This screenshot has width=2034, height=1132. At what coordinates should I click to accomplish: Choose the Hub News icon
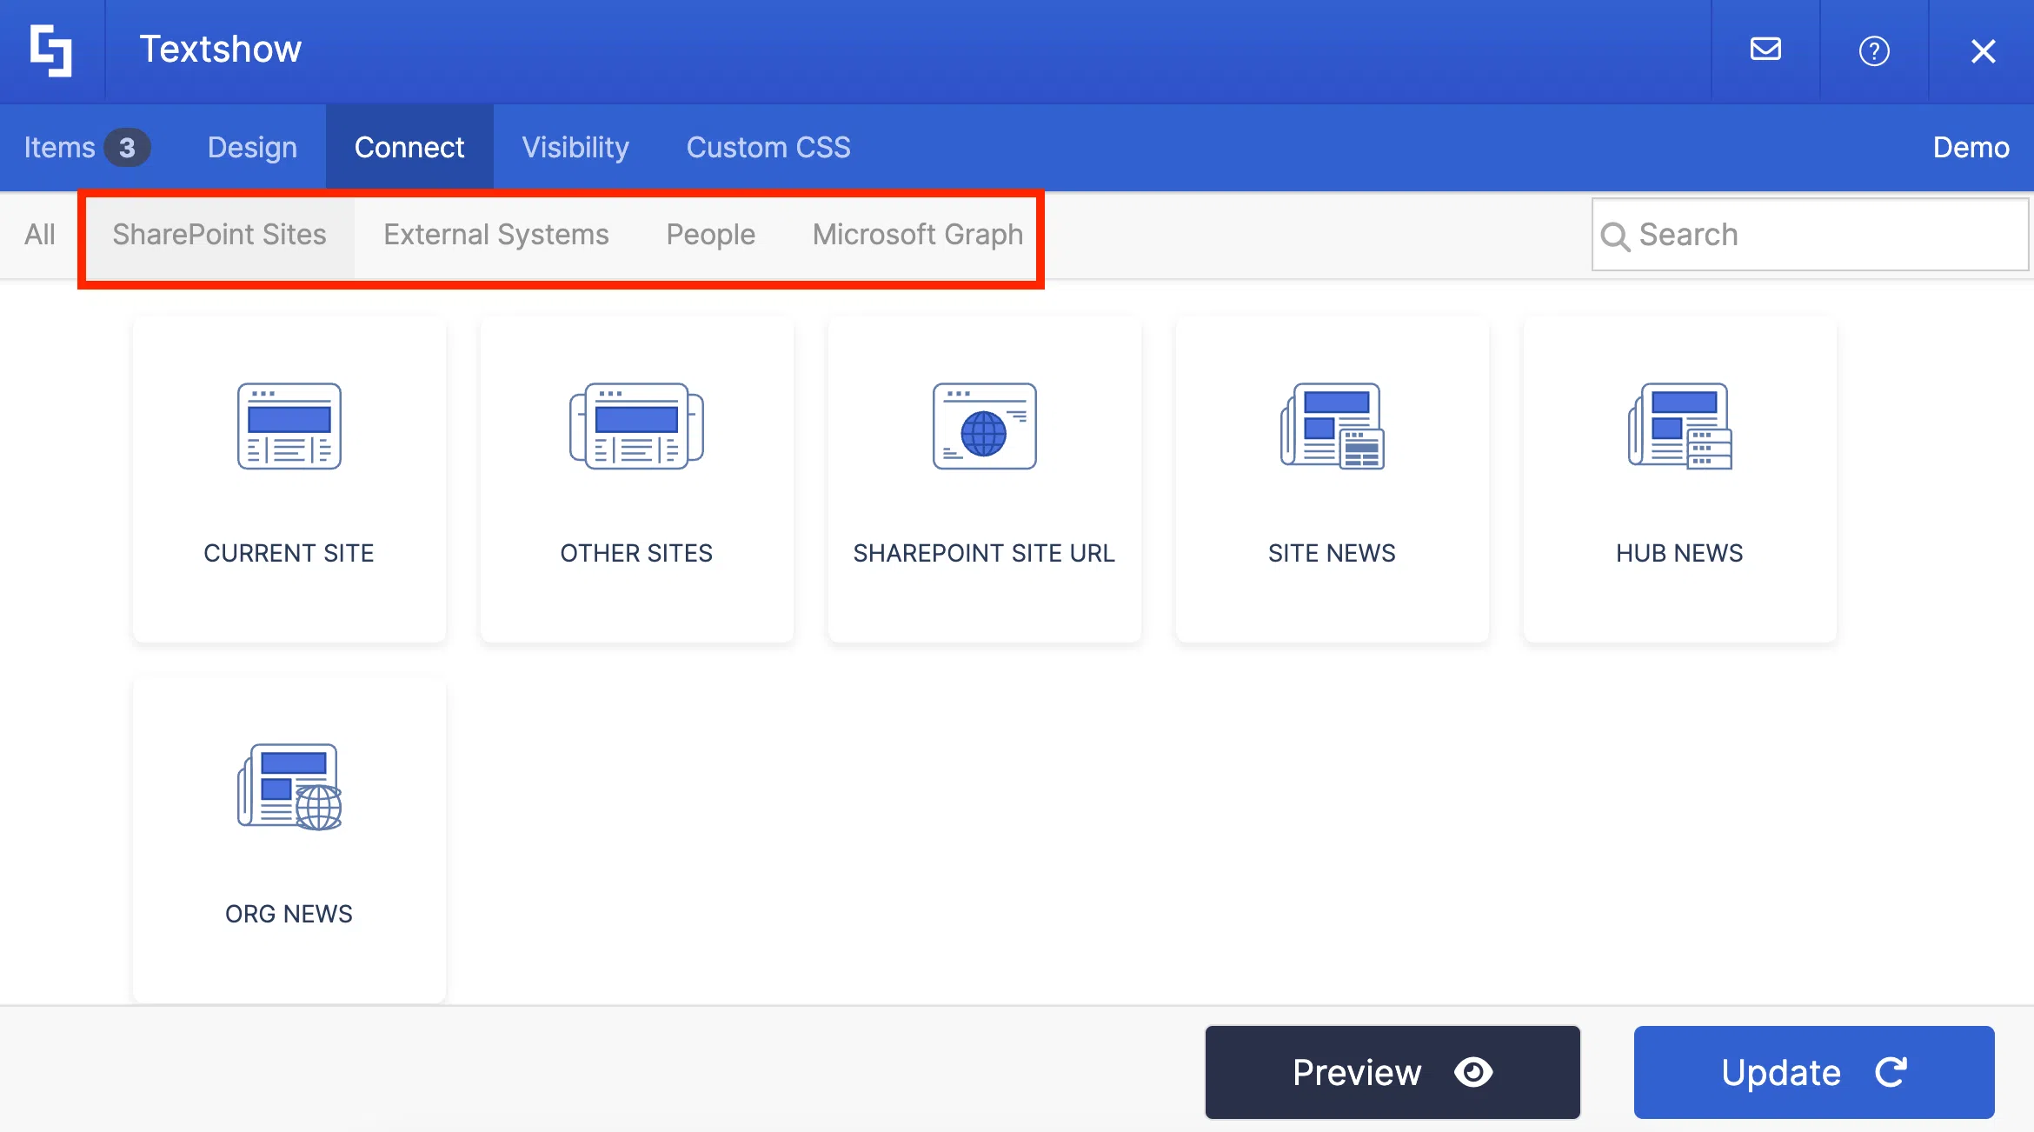click(x=1679, y=426)
